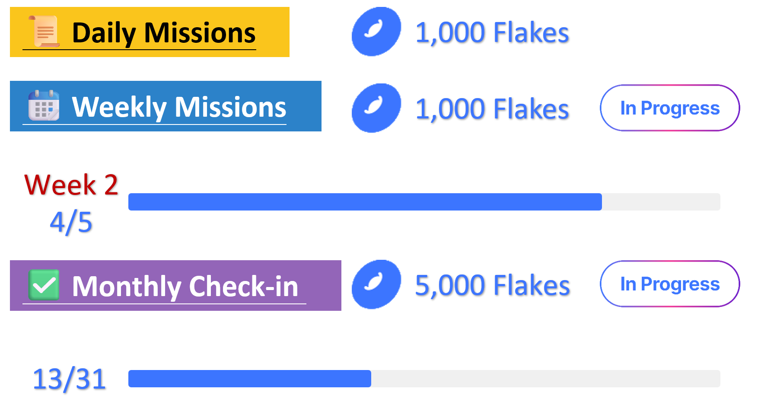The image size is (761, 418).
Task: Click the Flakes coin icon in Monthly Check-in row
Action: [376, 284]
